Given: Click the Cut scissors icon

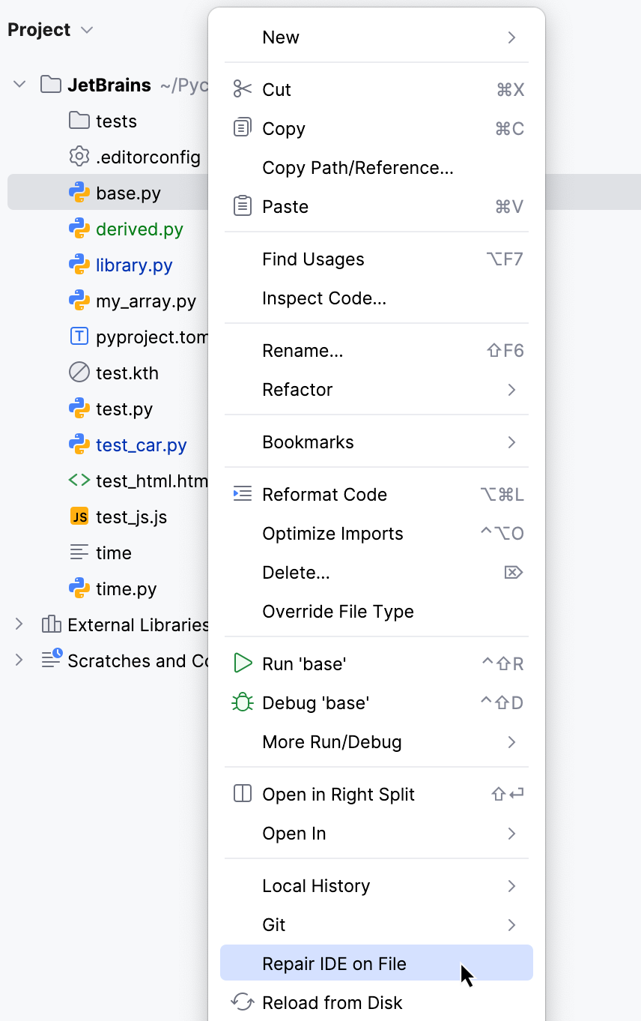Looking at the screenshot, I should coord(241,88).
